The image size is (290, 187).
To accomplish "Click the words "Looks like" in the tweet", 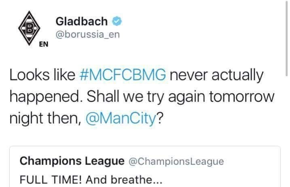I will tap(40, 76).
